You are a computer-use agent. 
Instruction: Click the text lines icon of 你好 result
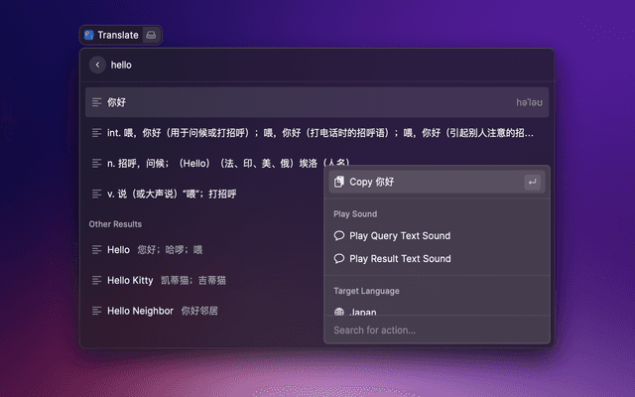[x=96, y=102]
